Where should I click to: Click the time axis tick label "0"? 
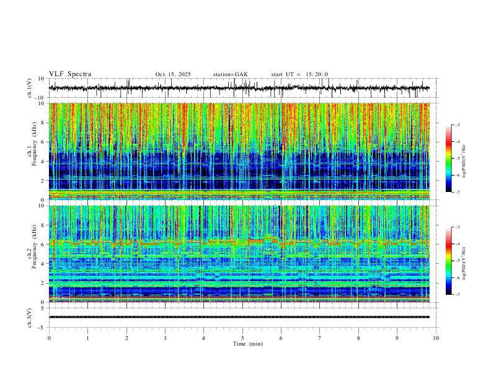(49, 338)
